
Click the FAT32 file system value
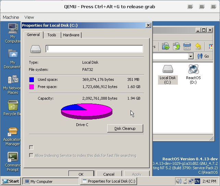[87, 70]
